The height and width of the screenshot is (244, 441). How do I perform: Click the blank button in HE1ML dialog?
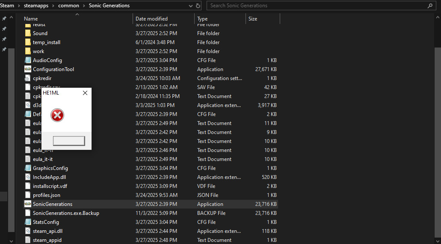pos(69,141)
